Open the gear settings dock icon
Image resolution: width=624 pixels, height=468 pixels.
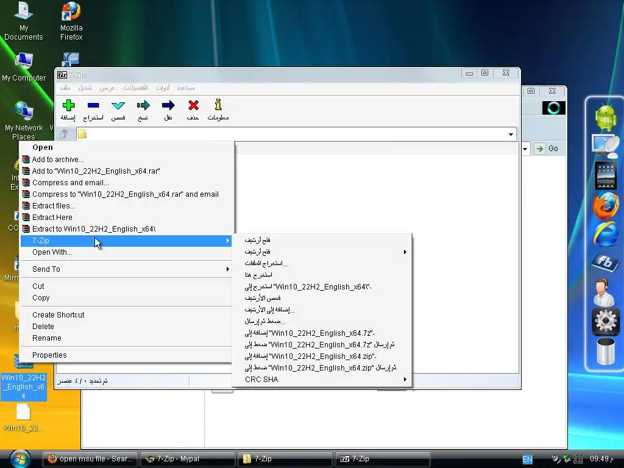pyautogui.click(x=606, y=321)
